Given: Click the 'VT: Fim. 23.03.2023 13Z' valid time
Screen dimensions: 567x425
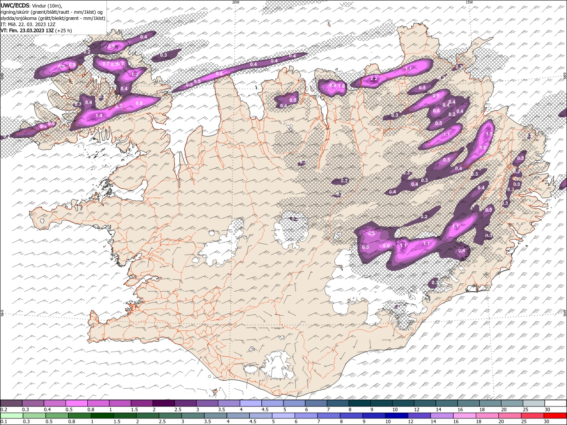Looking at the screenshot, I should (x=27, y=31).
